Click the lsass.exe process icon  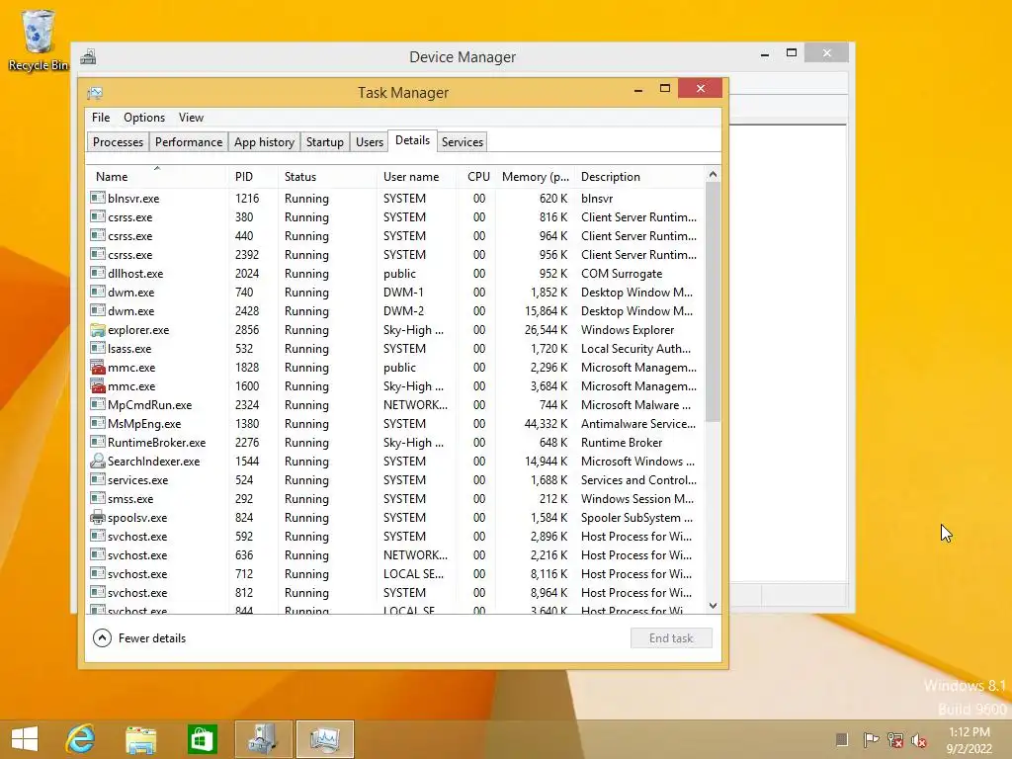pos(98,349)
